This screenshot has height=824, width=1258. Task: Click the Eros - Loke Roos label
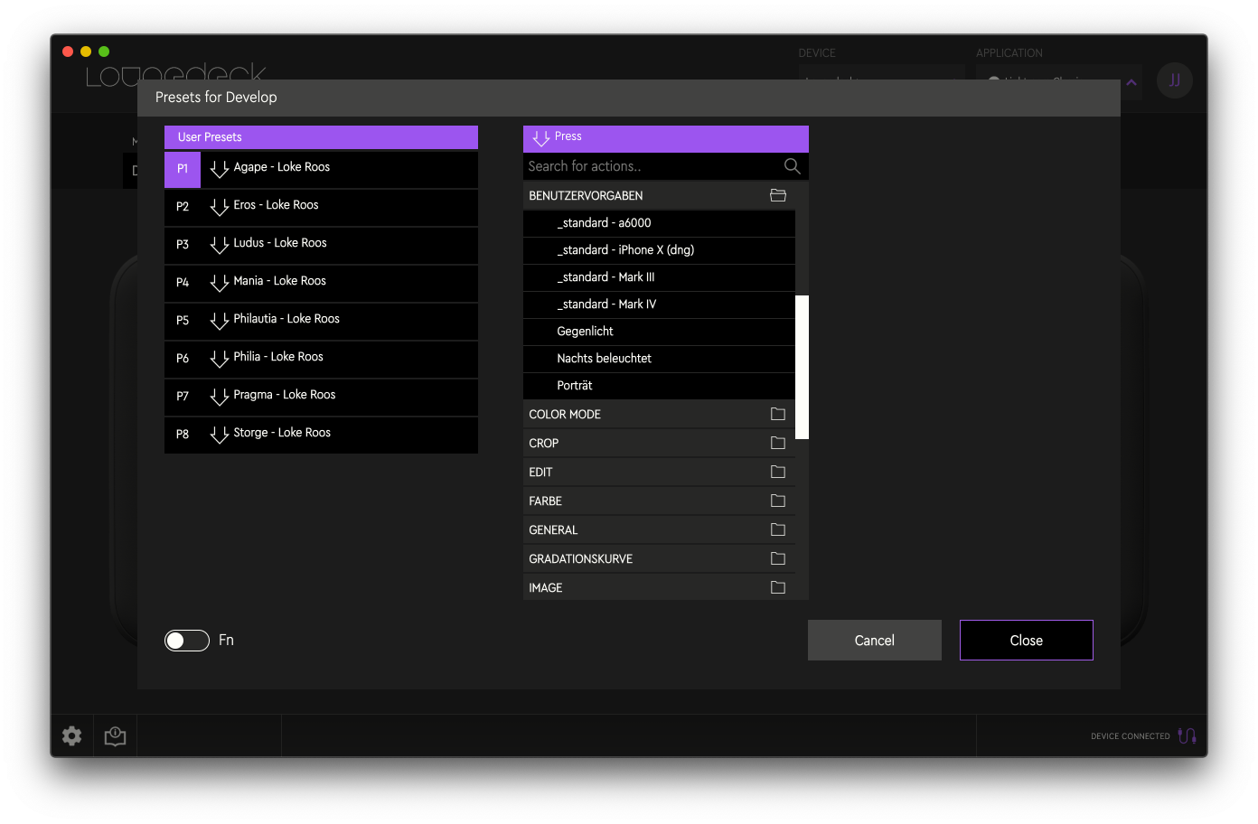pos(277,205)
